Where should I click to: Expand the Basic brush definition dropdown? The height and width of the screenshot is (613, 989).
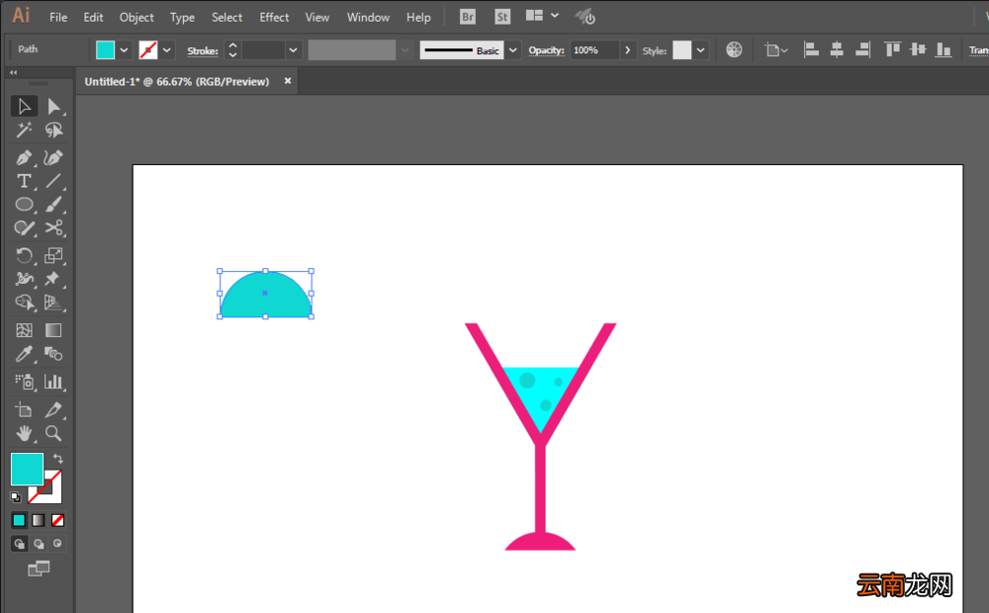pos(513,49)
